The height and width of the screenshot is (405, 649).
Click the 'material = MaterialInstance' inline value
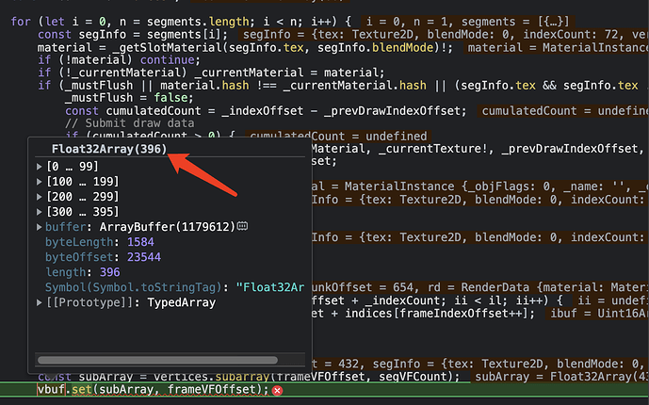pyautogui.click(x=558, y=48)
